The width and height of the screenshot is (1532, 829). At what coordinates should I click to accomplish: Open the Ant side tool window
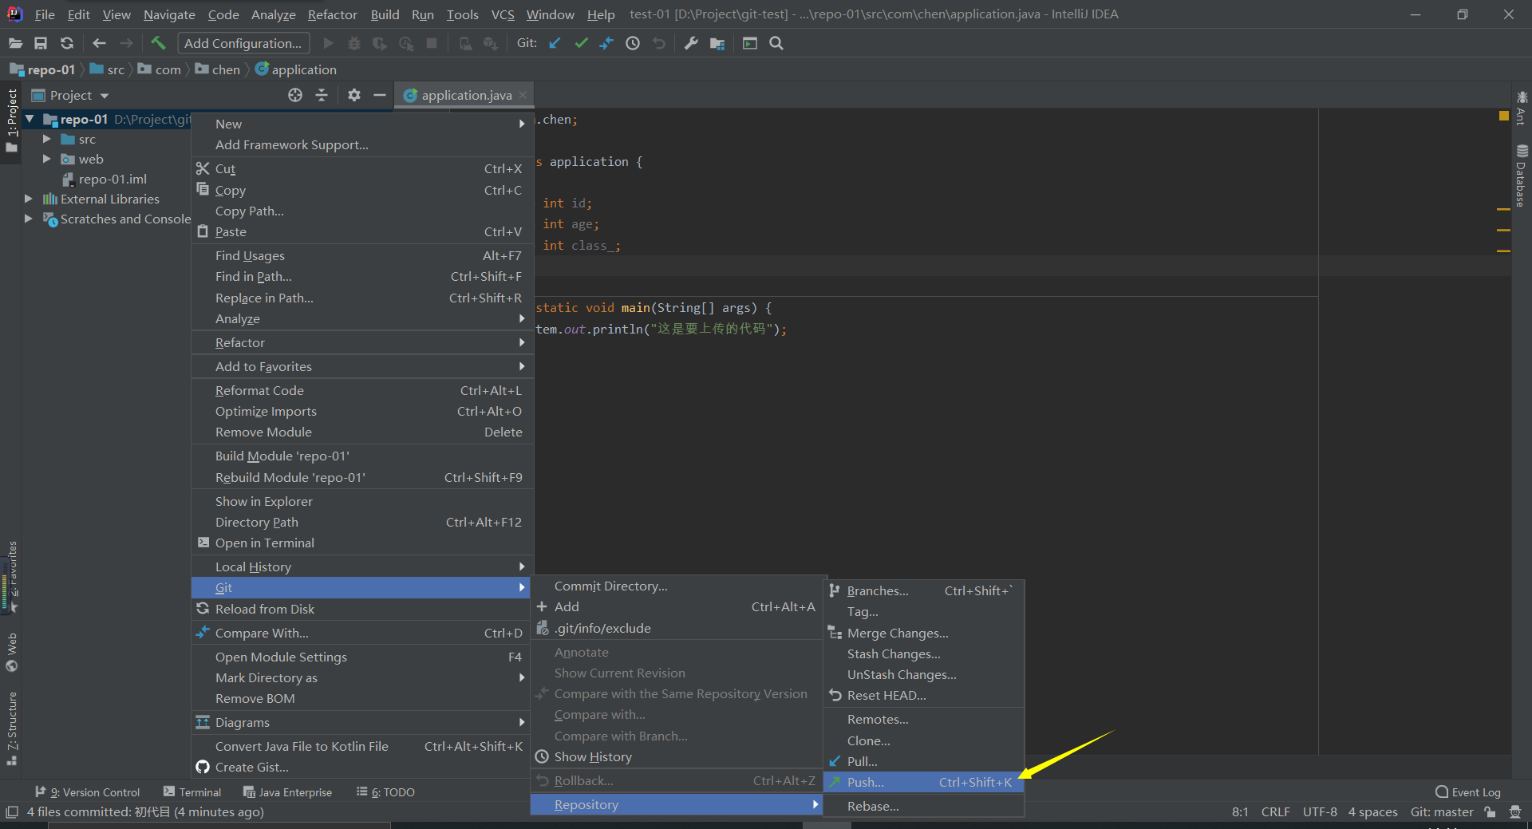[1522, 108]
